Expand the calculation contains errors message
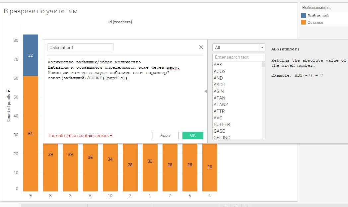The width and height of the screenshot is (348, 207). point(80,135)
